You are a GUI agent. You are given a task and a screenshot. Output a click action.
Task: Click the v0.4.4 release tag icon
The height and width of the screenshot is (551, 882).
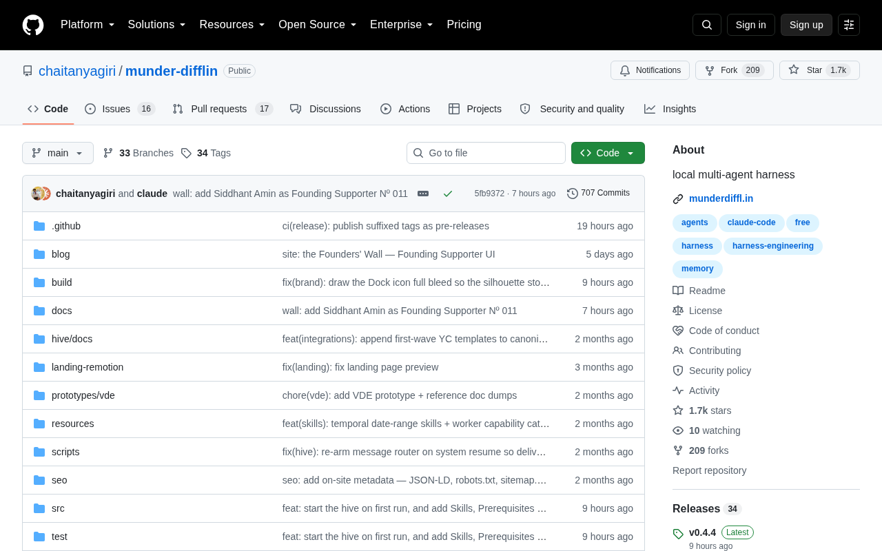(678, 534)
